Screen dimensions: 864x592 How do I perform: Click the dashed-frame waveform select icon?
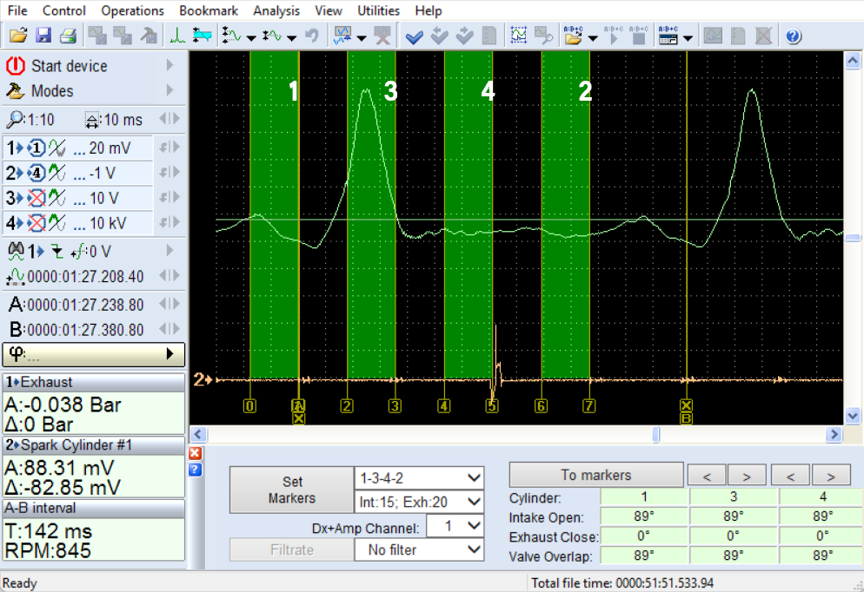click(x=519, y=36)
